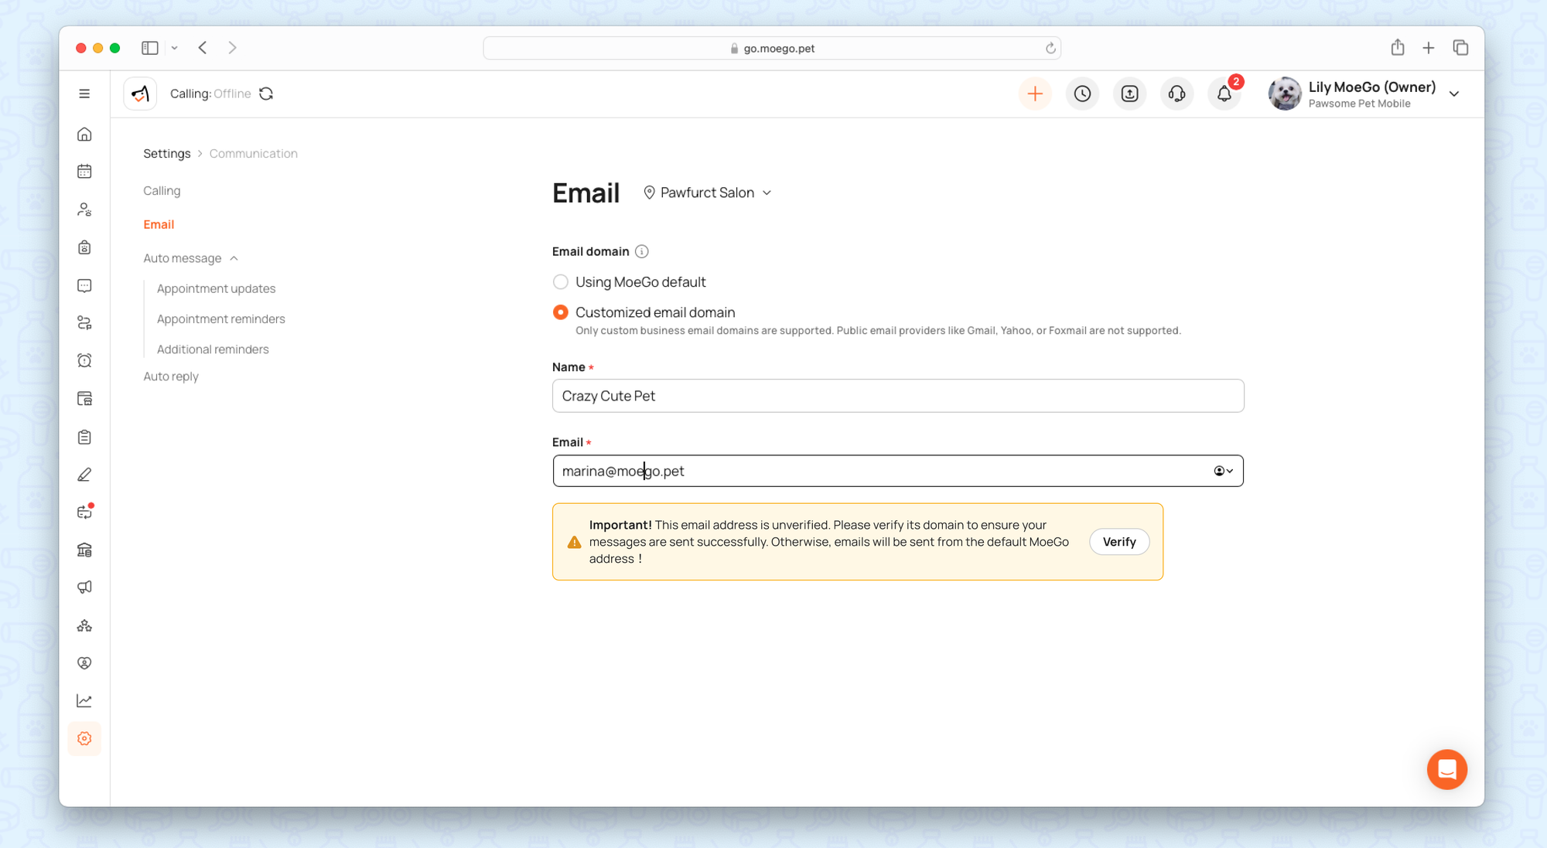Open the heart membership sidebar icon
Viewport: 1547px width, 848px height.
tap(84, 663)
